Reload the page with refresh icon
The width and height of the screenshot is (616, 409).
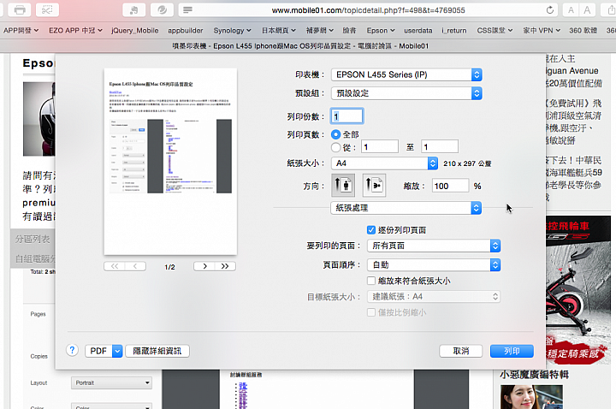click(x=550, y=9)
